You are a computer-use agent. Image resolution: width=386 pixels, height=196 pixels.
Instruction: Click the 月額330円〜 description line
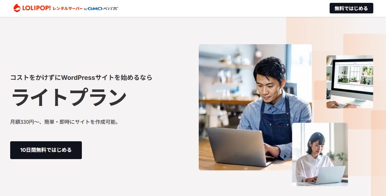point(64,122)
